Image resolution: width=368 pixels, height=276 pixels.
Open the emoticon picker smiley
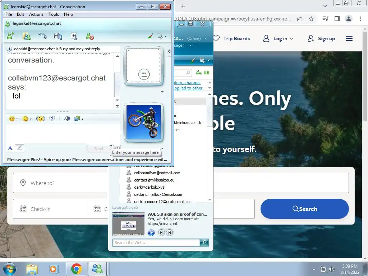(13, 119)
